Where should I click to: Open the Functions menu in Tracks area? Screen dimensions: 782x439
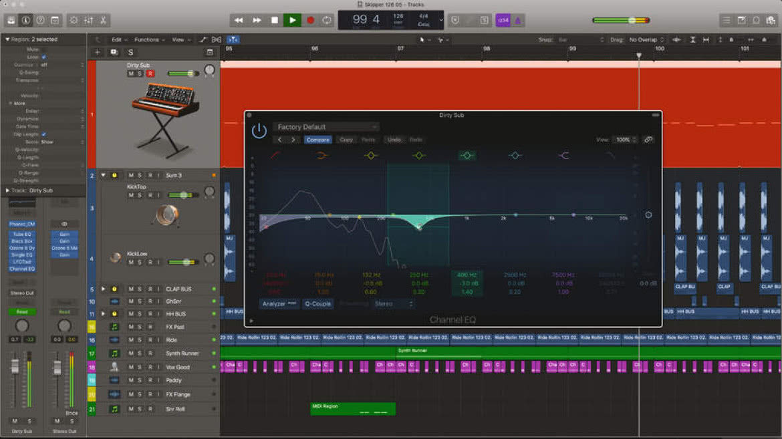coord(149,39)
